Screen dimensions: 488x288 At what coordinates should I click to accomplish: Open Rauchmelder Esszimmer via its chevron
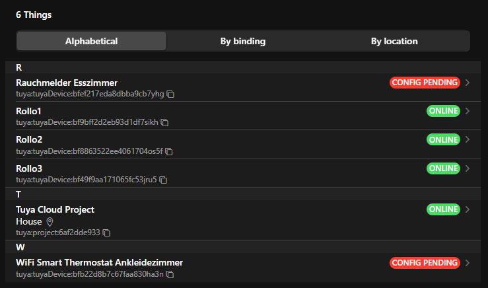pyautogui.click(x=468, y=83)
